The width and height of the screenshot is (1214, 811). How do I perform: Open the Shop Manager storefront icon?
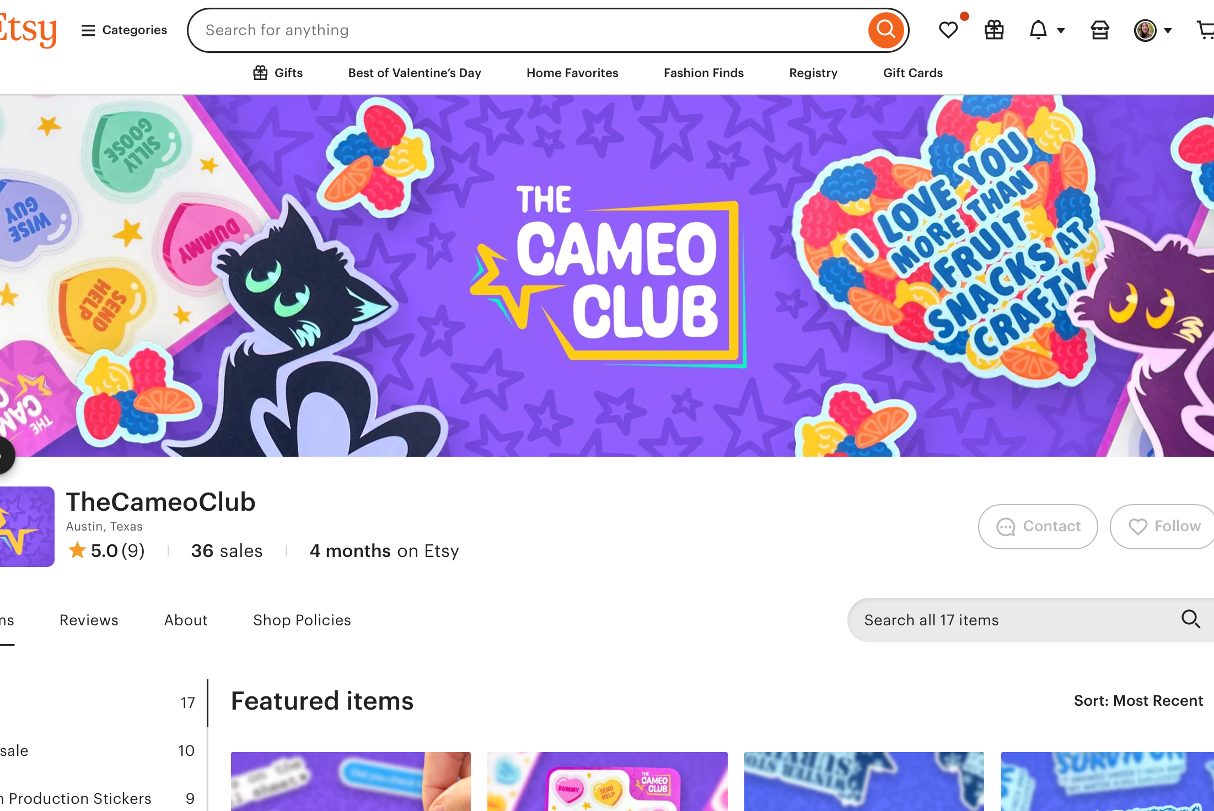(x=1100, y=30)
